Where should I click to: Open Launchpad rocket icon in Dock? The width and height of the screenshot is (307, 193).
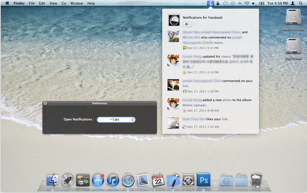pos(67,180)
